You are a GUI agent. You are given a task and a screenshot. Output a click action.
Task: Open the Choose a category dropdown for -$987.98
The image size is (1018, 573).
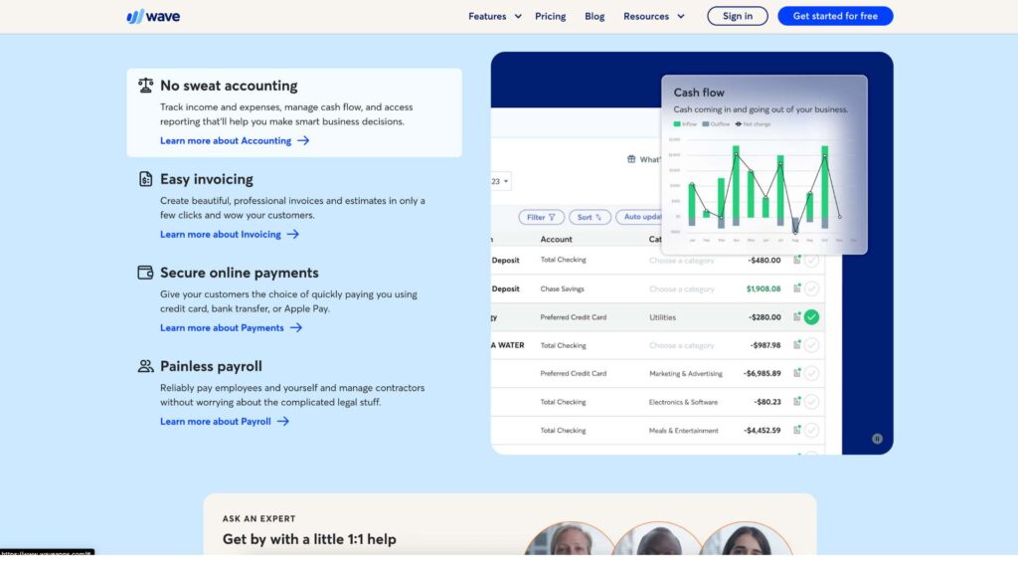[x=682, y=345]
